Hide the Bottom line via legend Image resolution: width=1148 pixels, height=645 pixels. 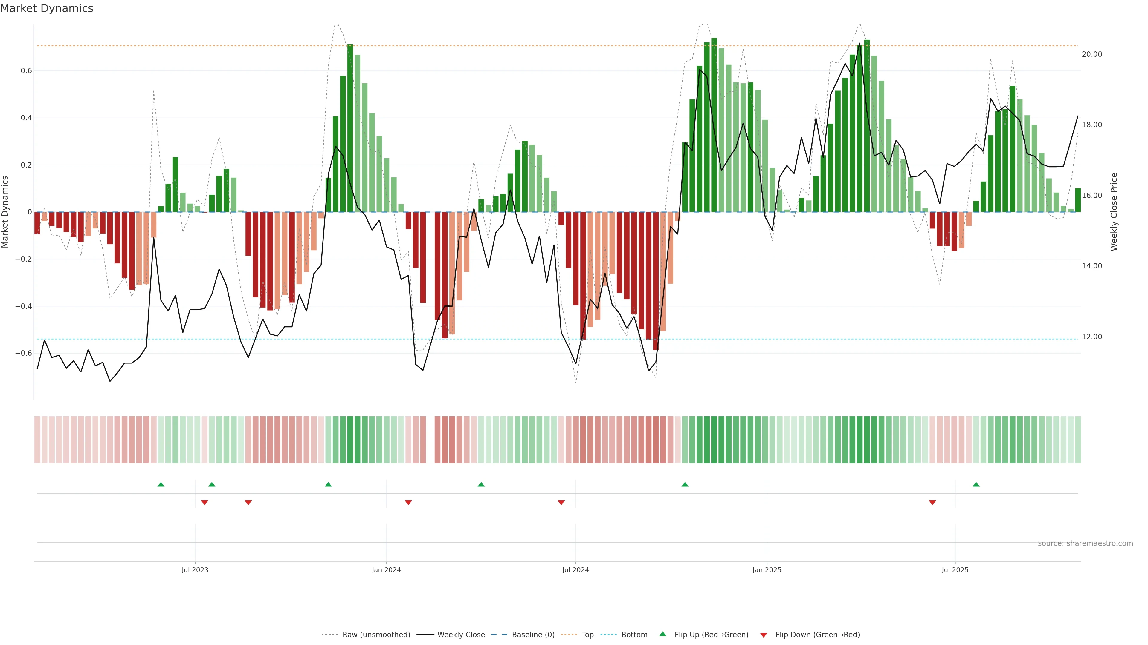tap(634, 635)
